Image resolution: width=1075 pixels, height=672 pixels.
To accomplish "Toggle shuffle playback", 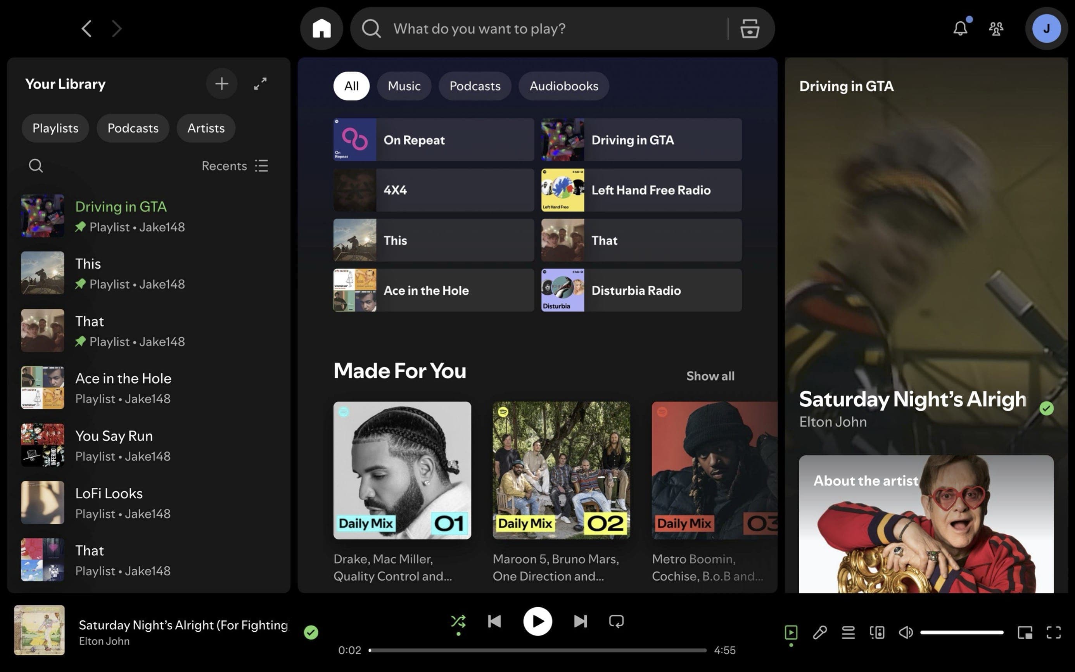I will tap(458, 621).
